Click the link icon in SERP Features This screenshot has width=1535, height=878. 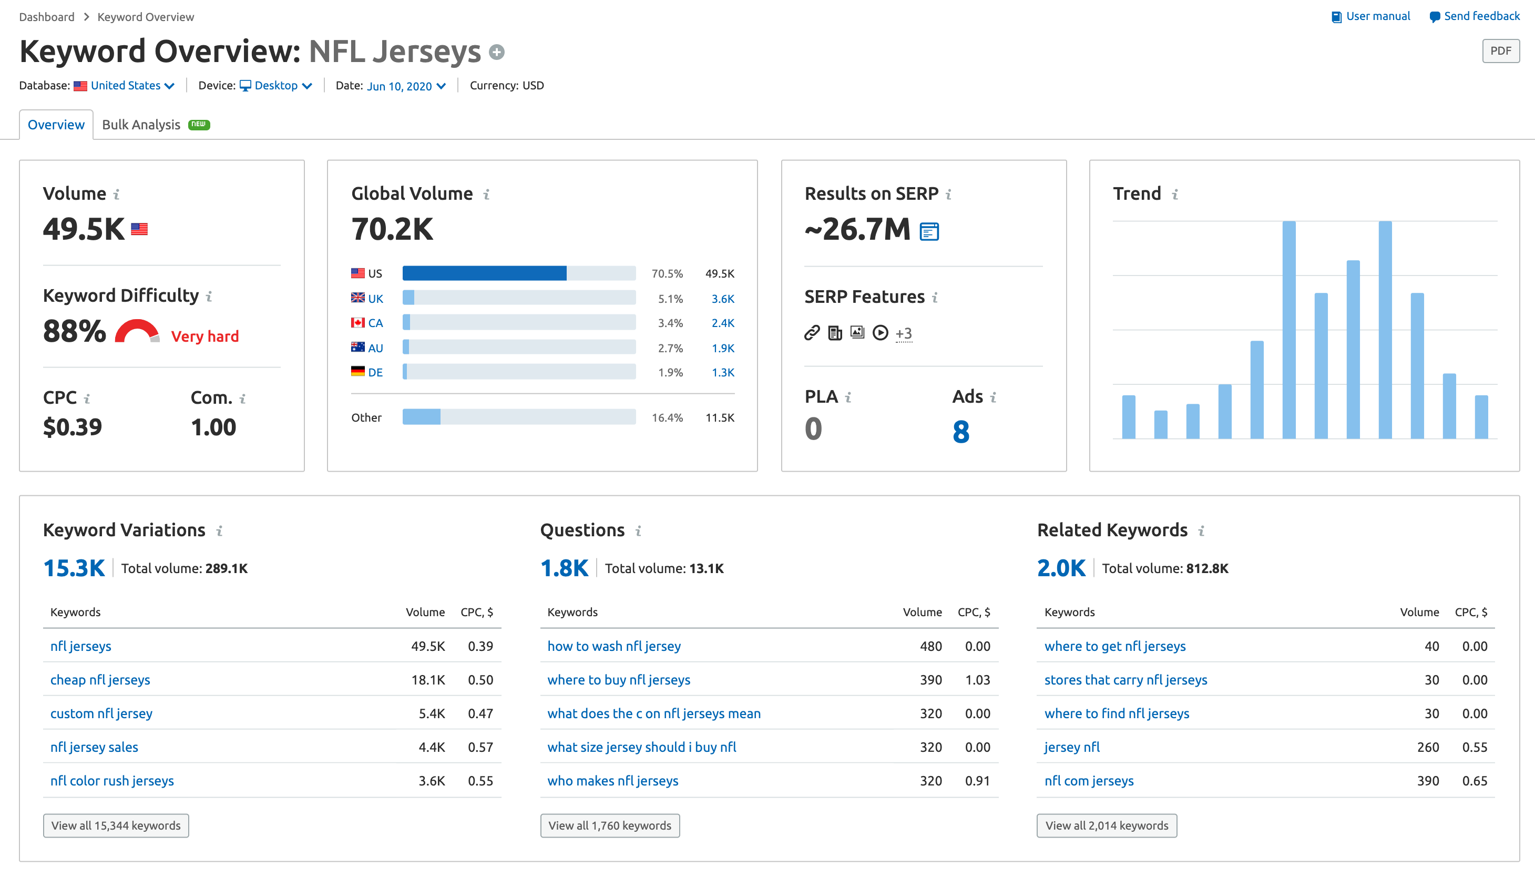click(x=812, y=331)
